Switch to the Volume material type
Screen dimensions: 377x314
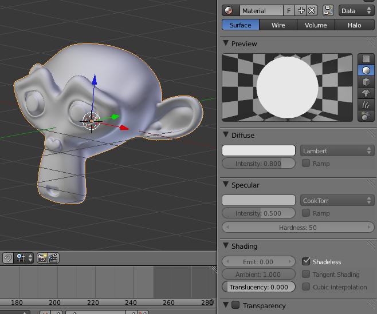click(316, 25)
